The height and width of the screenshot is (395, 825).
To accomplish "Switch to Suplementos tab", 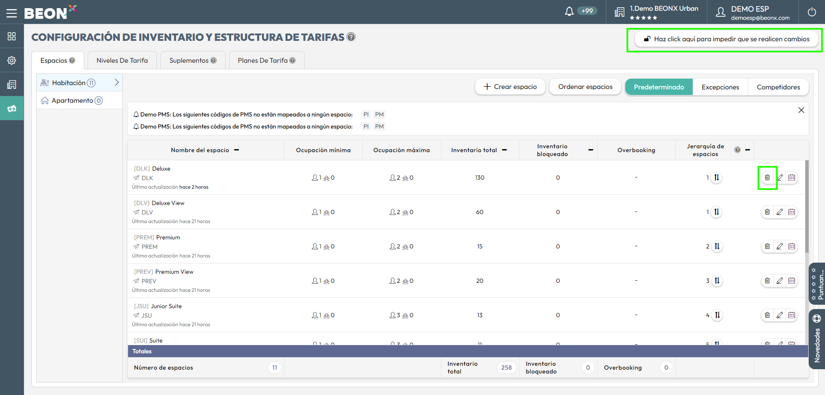I will click(192, 61).
